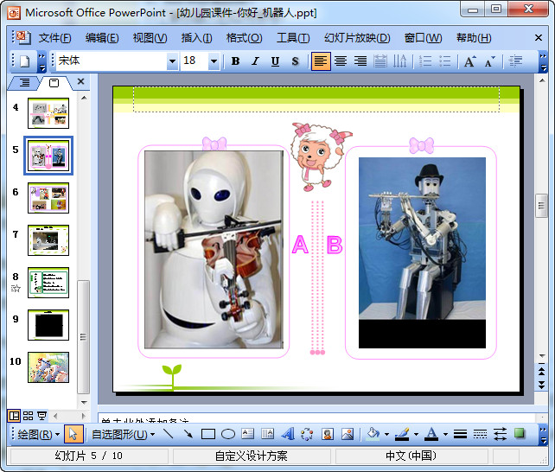Open 工具(T) menu
The image size is (555, 472).
(x=293, y=38)
